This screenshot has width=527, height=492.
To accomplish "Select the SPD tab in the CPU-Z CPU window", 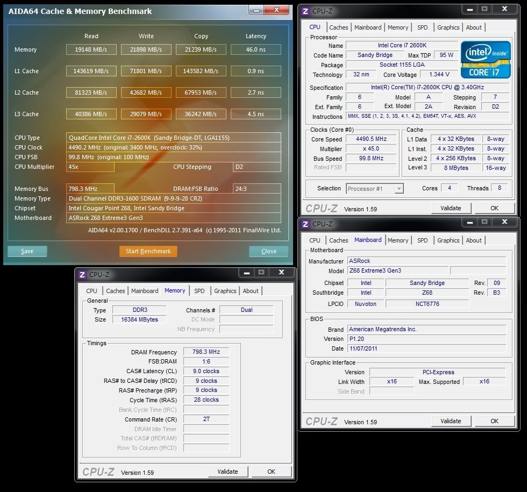I will (423, 27).
